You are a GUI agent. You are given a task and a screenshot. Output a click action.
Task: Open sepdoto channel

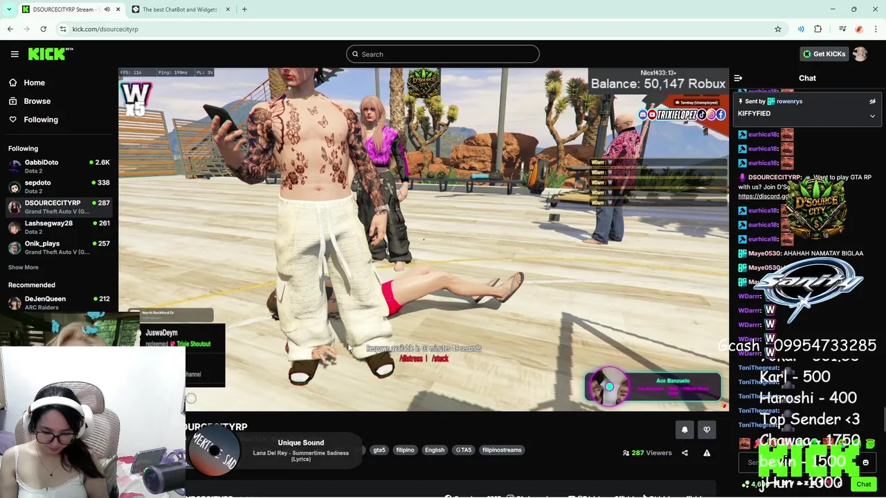coord(59,187)
